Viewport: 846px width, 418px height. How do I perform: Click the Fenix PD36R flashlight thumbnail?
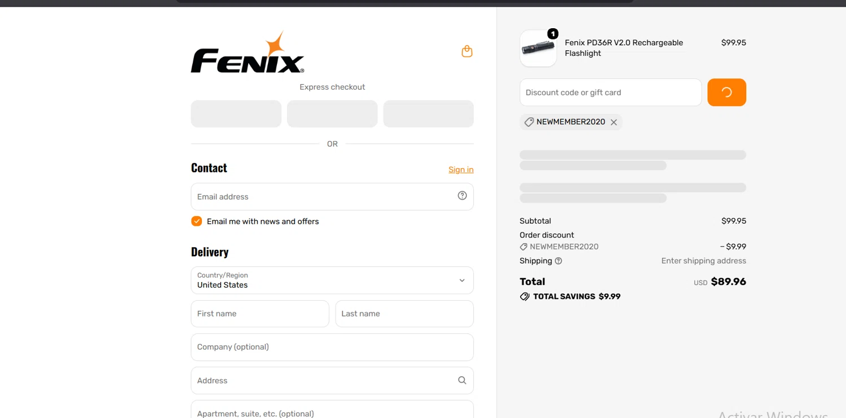(538, 49)
